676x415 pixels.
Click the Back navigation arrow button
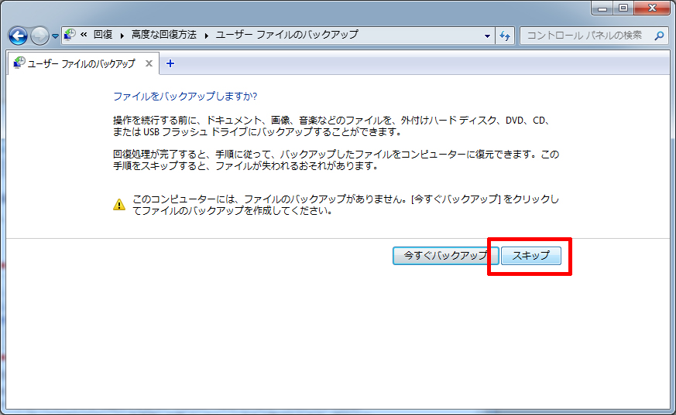19,36
